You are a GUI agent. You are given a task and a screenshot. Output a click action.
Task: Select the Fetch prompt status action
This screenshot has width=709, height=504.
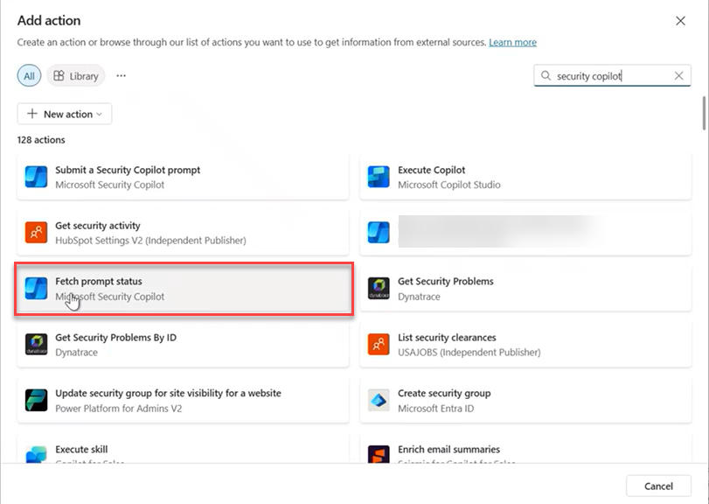[183, 289]
